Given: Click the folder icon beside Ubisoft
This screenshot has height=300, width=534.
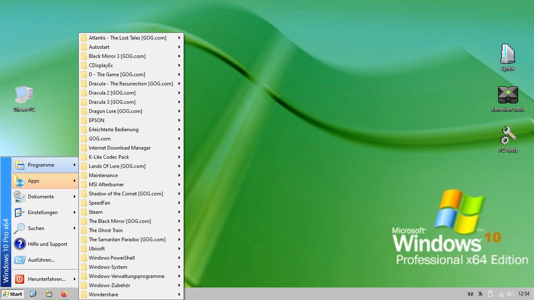Looking at the screenshot, I should (84, 249).
